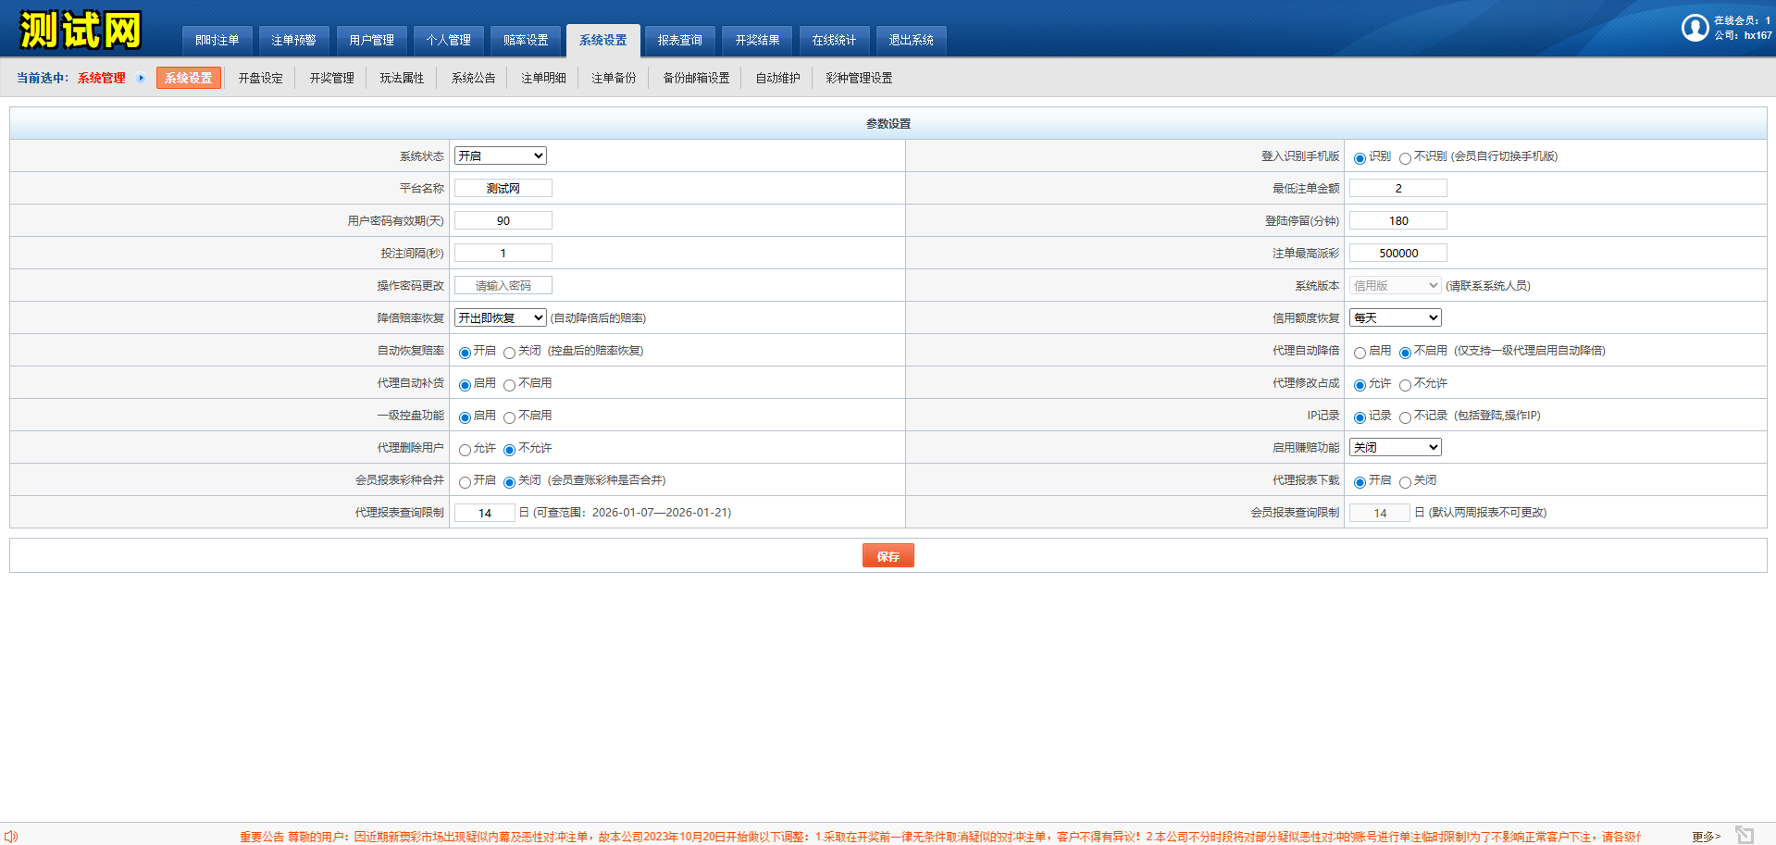Click the 操作密码更改 password field

pyautogui.click(x=503, y=285)
